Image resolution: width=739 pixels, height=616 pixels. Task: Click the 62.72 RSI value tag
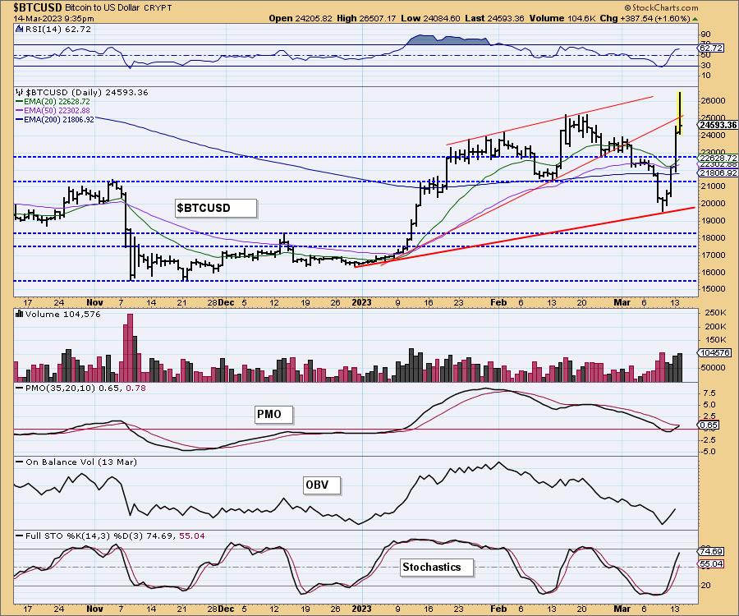tap(711, 48)
